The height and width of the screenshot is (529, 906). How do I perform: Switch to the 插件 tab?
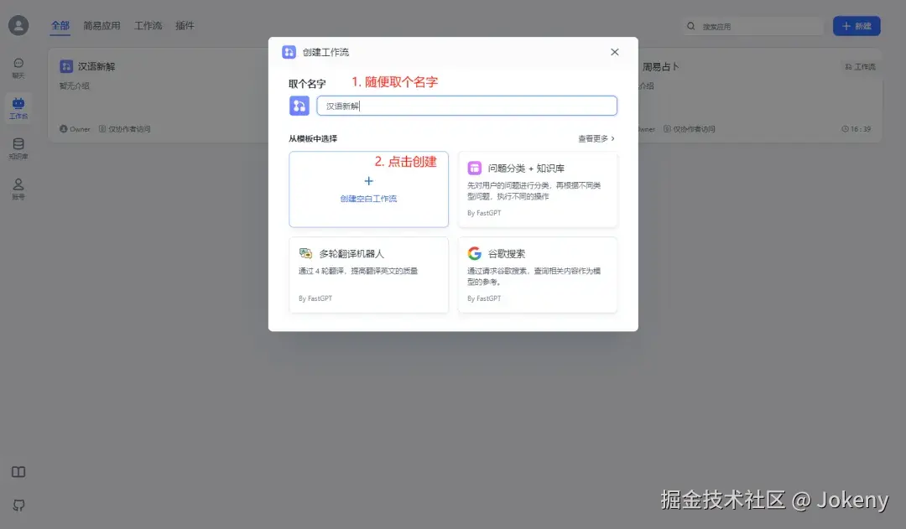click(x=185, y=25)
